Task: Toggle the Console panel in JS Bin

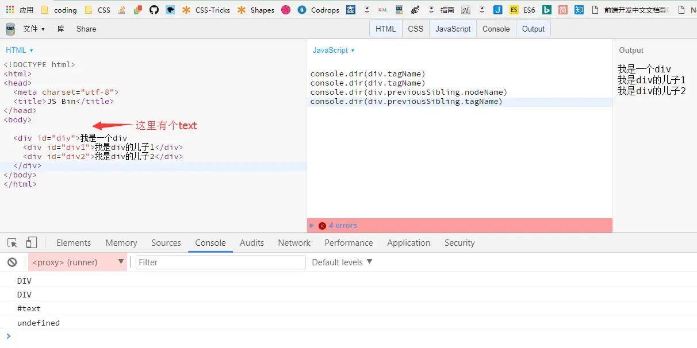Action: point(496,29)
